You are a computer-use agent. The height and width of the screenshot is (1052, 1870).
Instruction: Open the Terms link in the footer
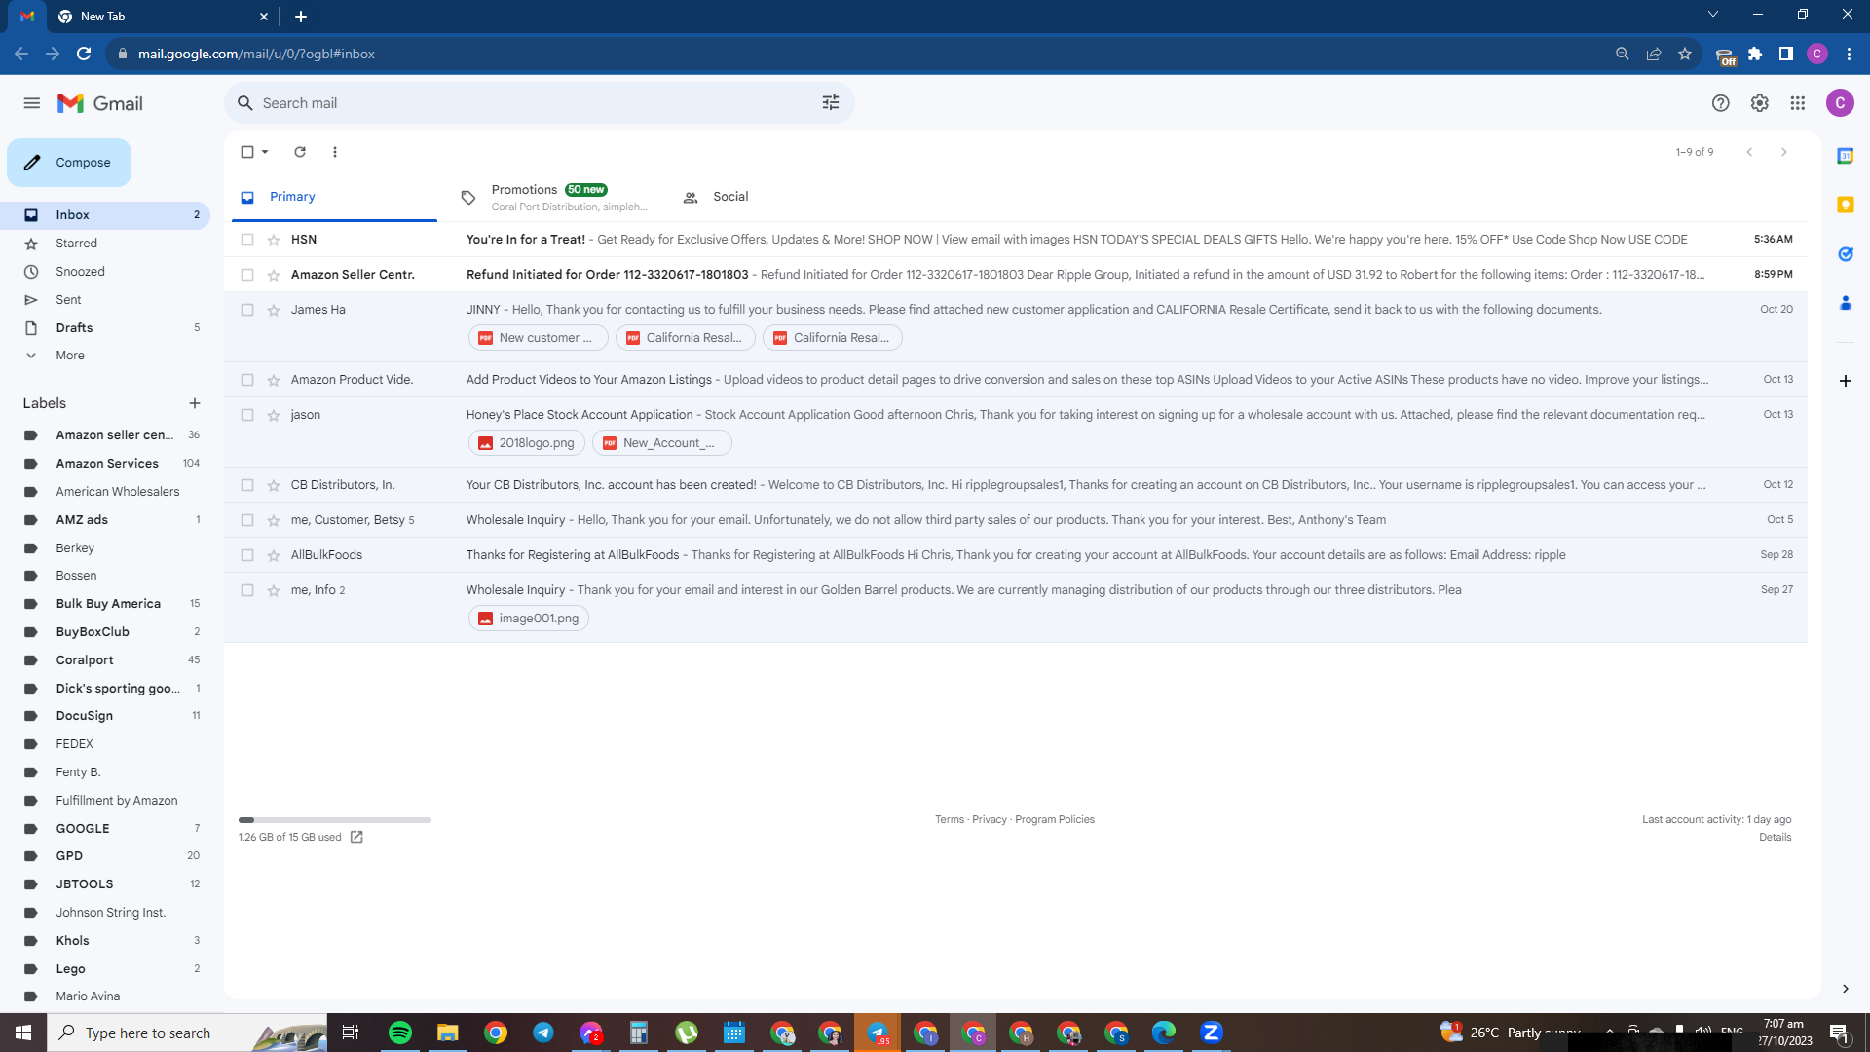click(949, 820)
